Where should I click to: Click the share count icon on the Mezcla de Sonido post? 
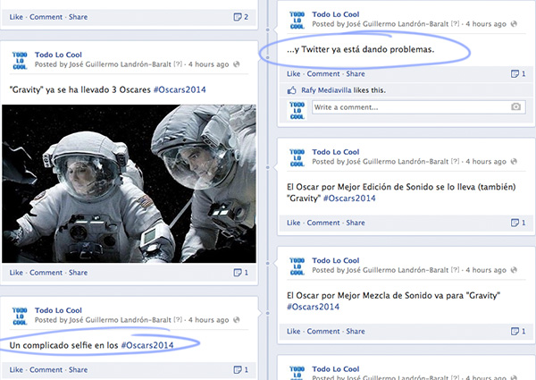[x=515, y=331]
